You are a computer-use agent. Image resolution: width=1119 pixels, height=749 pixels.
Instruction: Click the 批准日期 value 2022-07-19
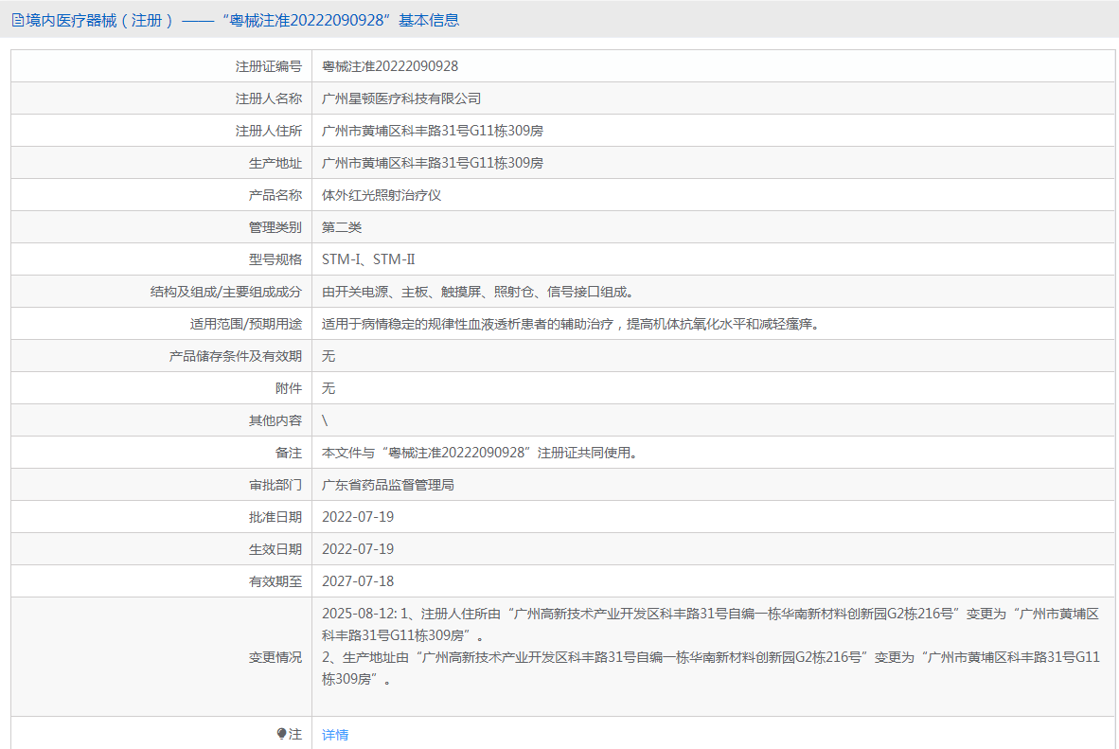point(358,517)
